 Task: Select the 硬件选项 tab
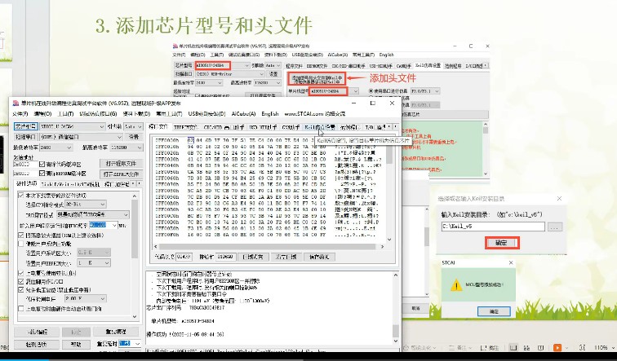click(x=27, y=184)
